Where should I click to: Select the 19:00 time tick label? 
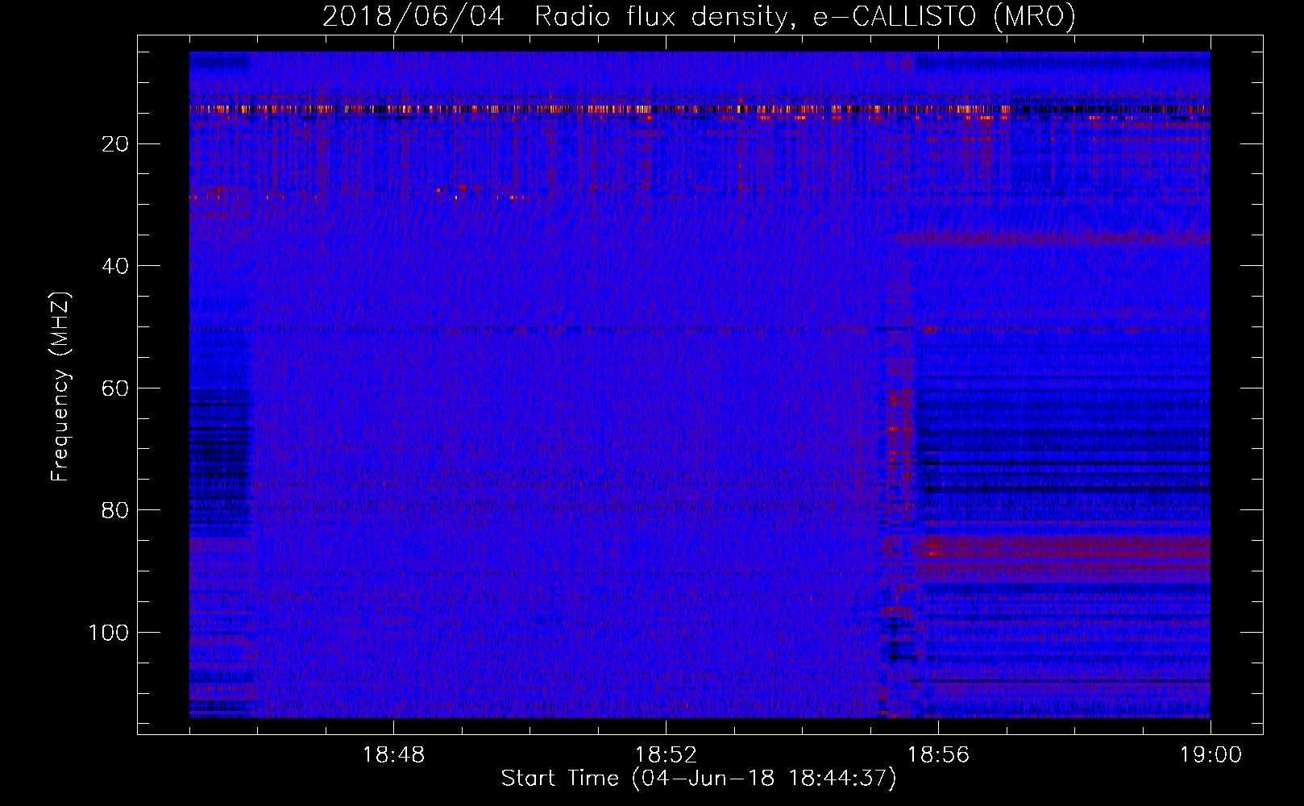1211,754
